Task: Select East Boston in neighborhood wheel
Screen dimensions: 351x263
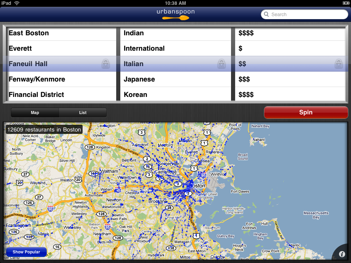Action: coord(29,33)
